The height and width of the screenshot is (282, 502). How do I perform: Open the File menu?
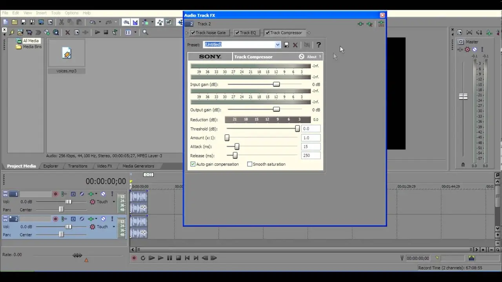[5, 13]
